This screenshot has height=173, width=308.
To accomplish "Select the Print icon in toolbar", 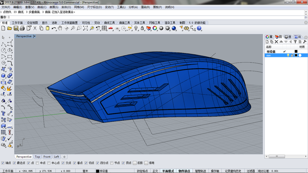I will [22, 28].
